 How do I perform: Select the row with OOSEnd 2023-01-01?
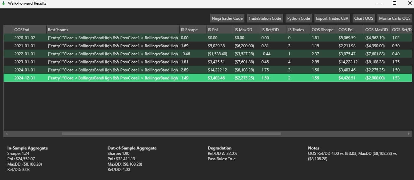[x=208, y=62]
